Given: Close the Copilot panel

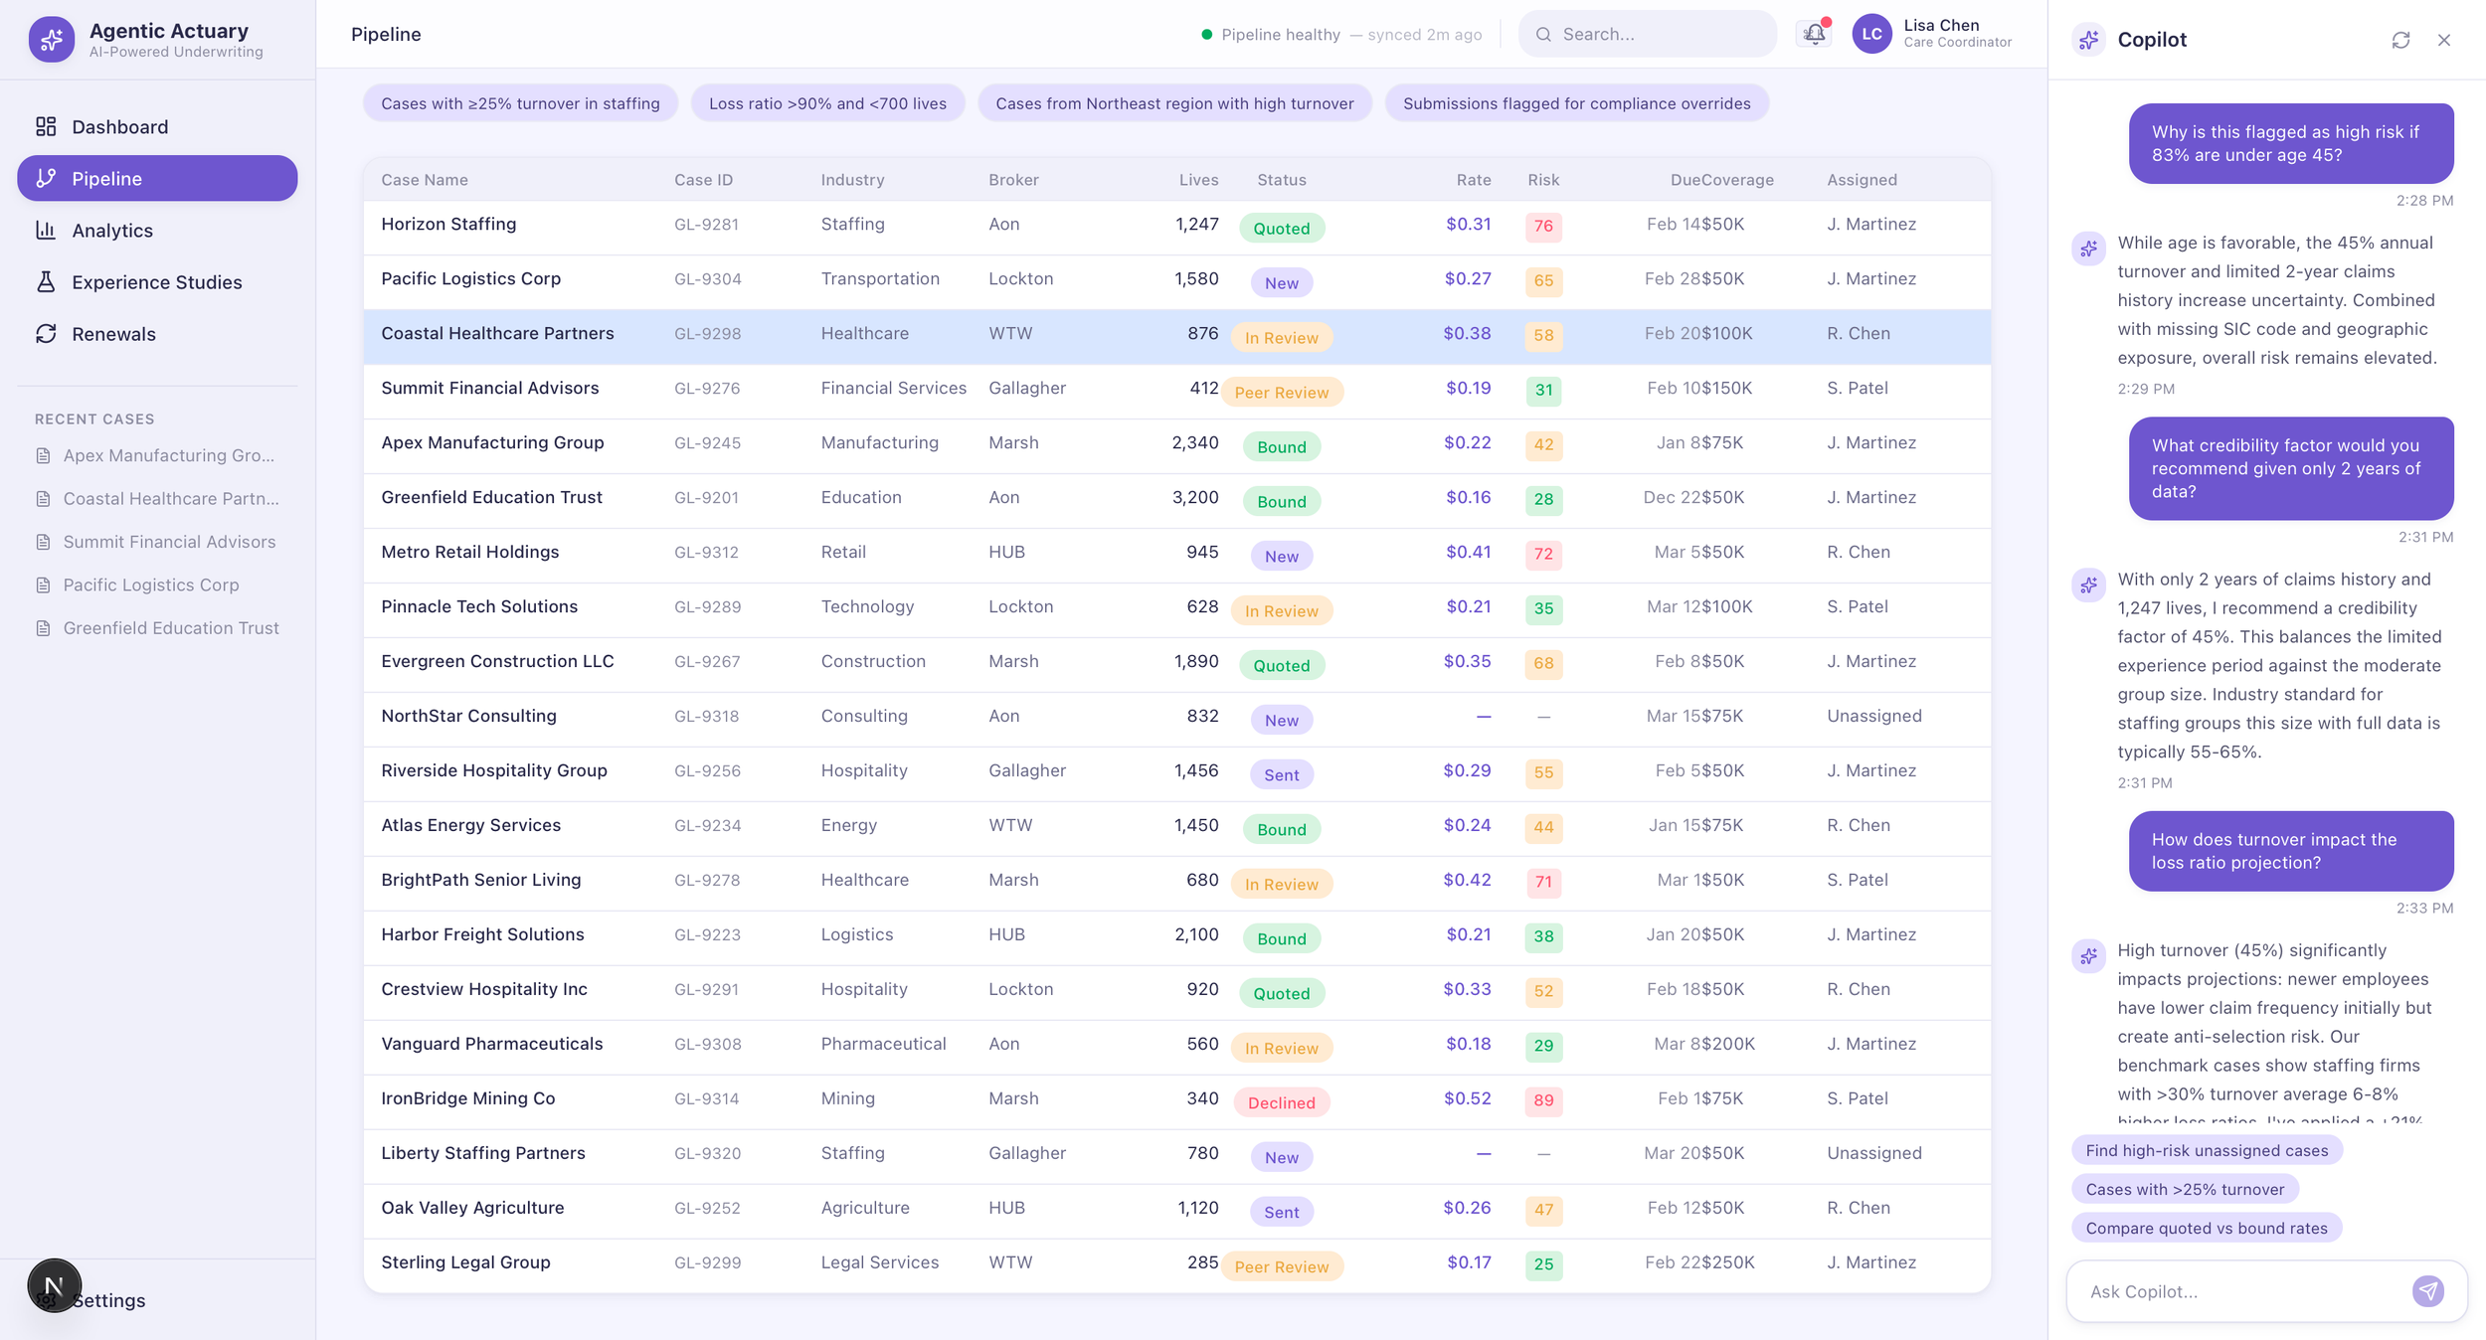Looking at the screenshot, I should tap(2444, 40).
